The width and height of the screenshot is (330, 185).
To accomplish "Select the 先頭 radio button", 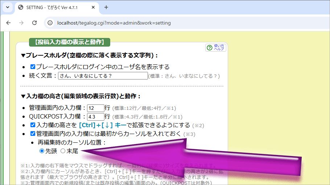I will 42,151.
